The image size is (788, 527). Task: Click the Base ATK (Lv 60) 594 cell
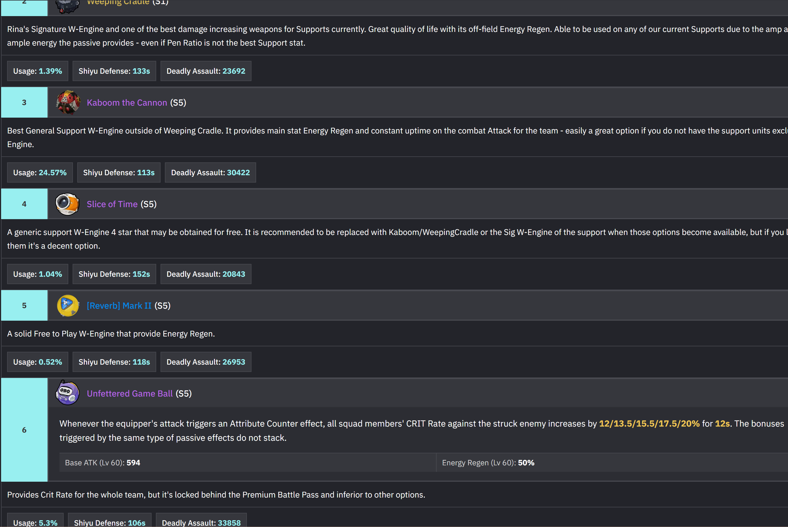[248, 463]
